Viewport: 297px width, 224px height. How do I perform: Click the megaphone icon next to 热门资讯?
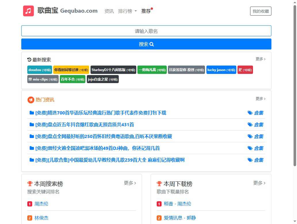point(31,100)
